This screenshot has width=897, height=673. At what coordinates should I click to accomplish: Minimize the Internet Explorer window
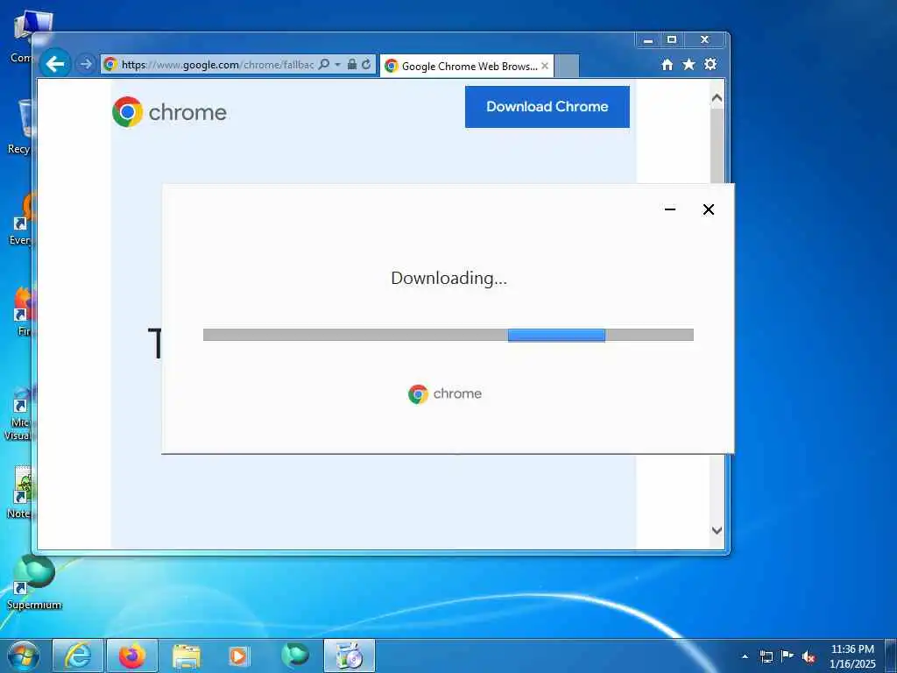pos(648,39)
